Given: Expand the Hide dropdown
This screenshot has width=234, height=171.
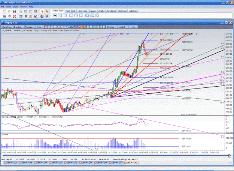Looking at the screenshot, I should coord(40,27).
